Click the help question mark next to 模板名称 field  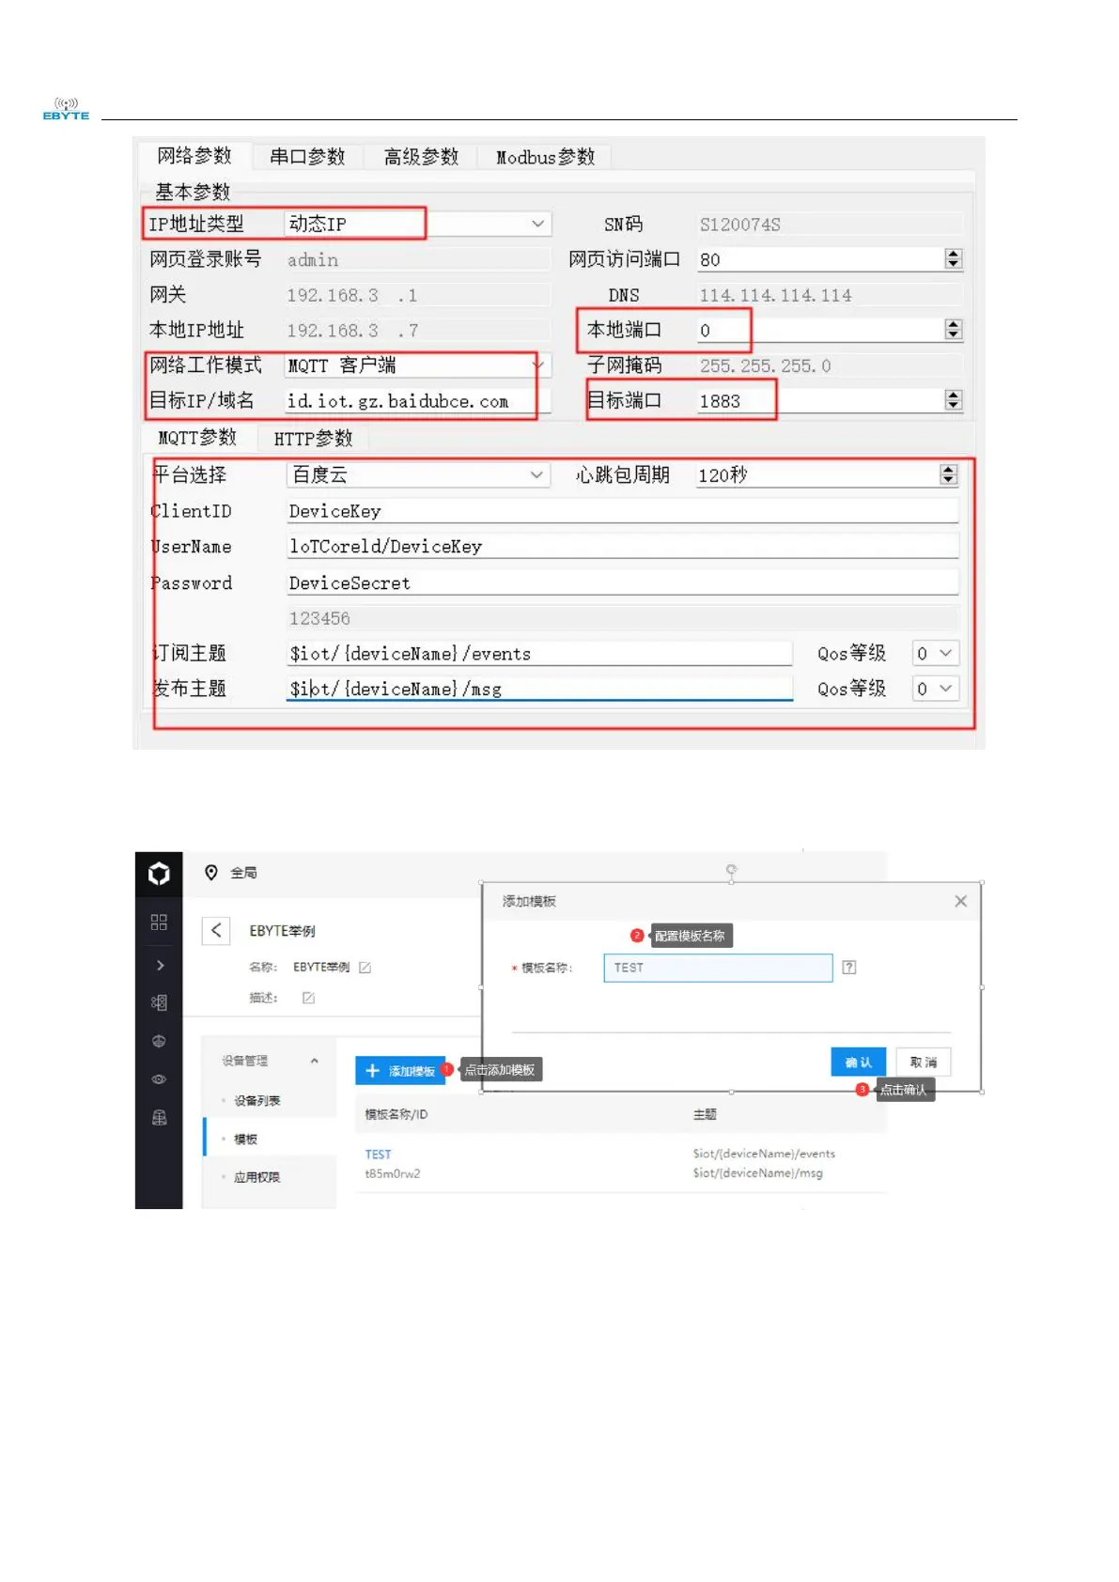point(849,968)
